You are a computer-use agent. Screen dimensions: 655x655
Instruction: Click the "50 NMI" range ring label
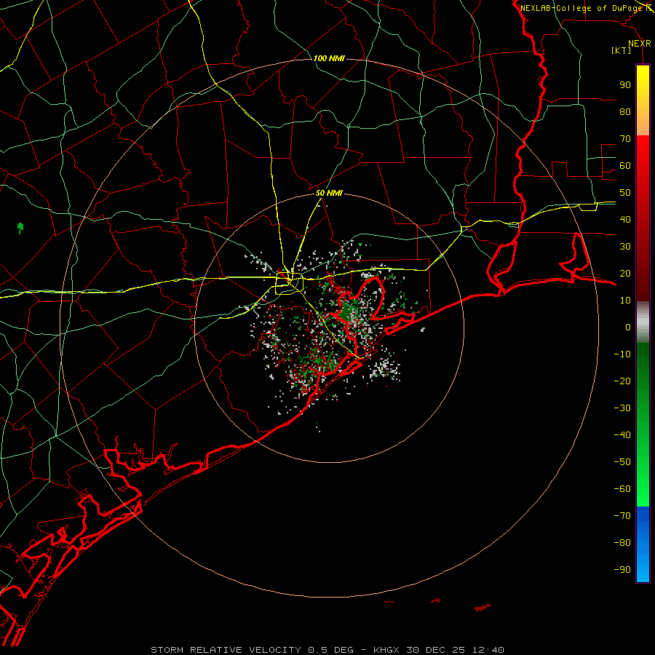[329, 193]
